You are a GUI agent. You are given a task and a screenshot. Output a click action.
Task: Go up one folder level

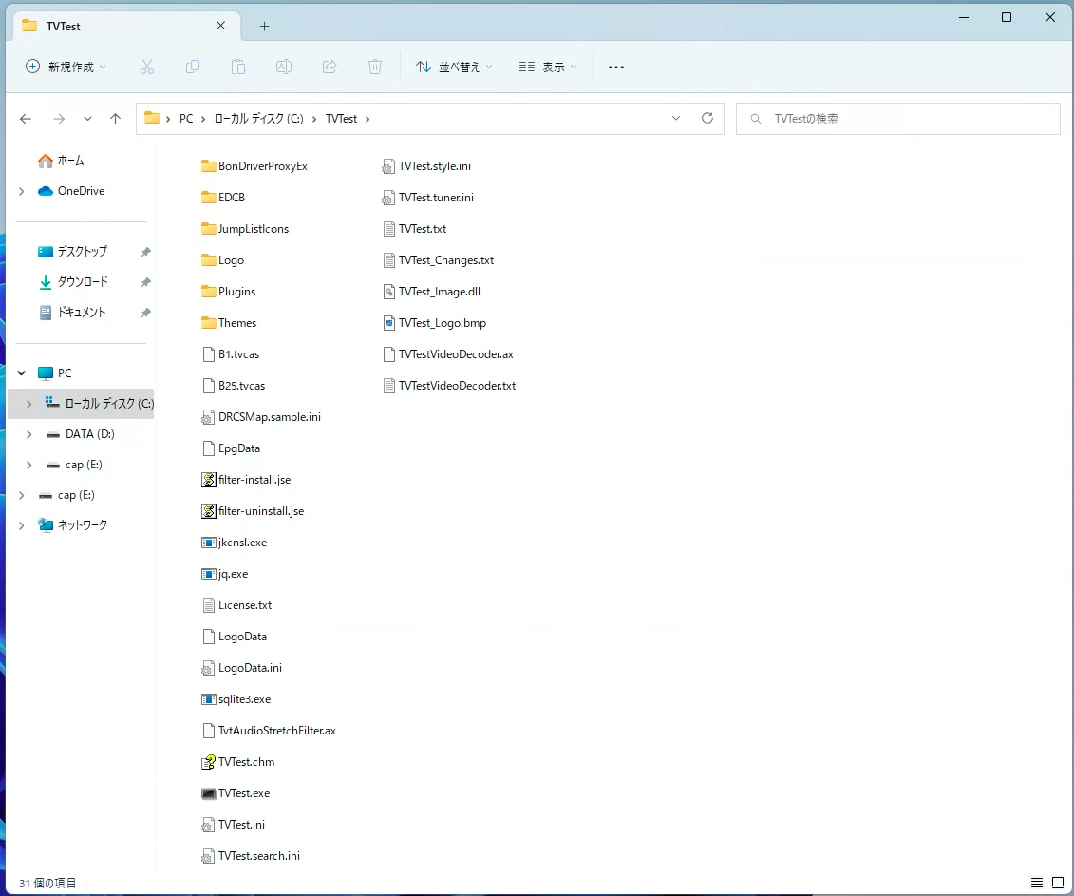[x=115, y=119]
